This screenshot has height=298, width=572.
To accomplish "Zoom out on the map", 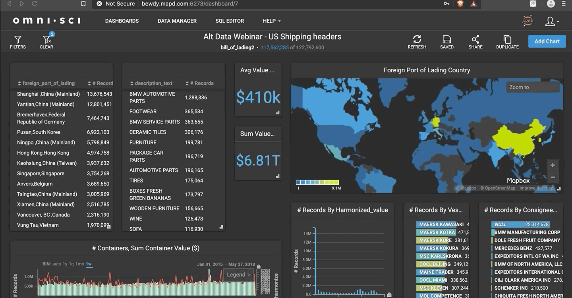I will 553,177.
